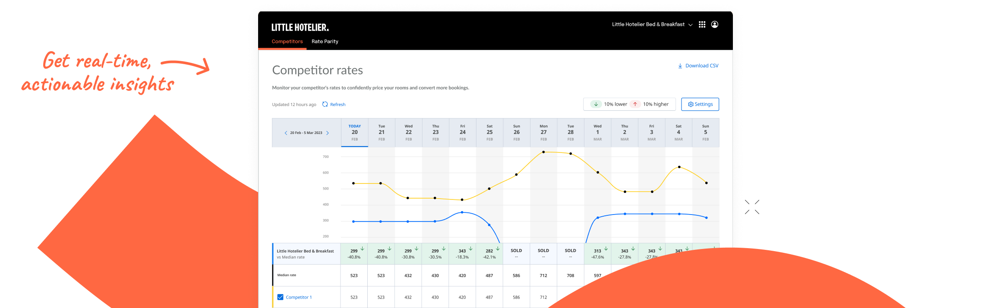Image resolution: width=991 pixels, height=308 pixels.
Task: Click the 10% higher legend label
Action: (x=656, y=104)
